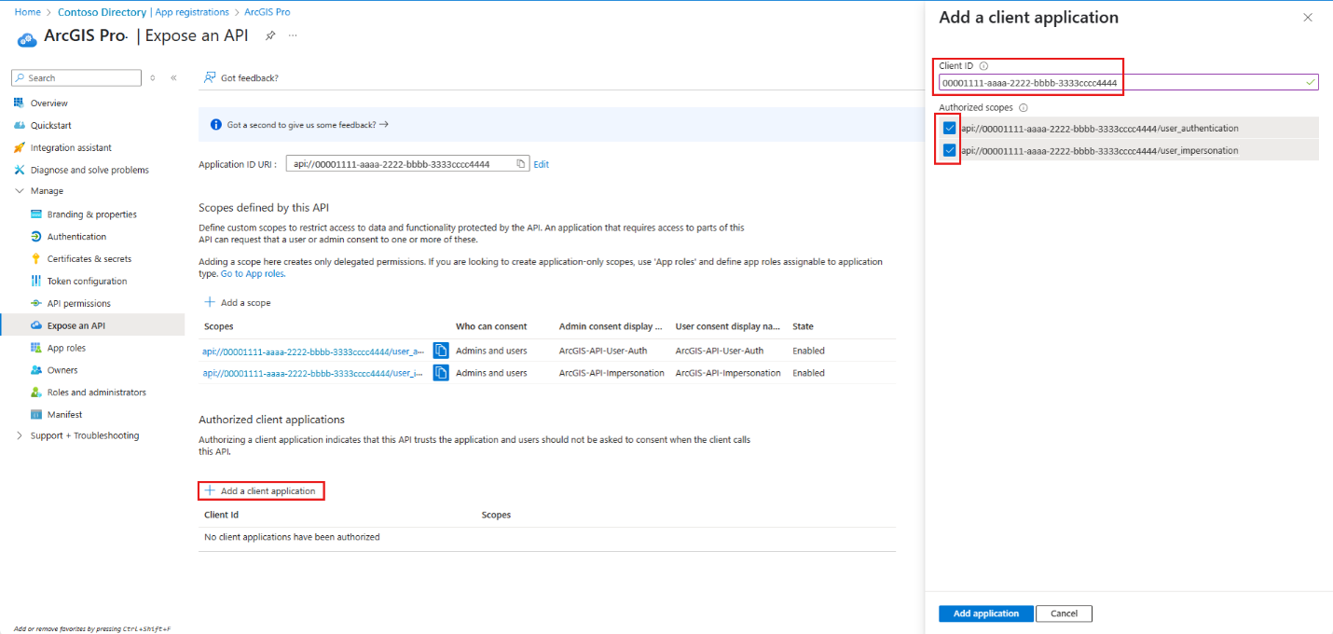Copy the Application ID URI to clipboard
Viewport: 1333px width, 634px height.
tap(521, 164)
